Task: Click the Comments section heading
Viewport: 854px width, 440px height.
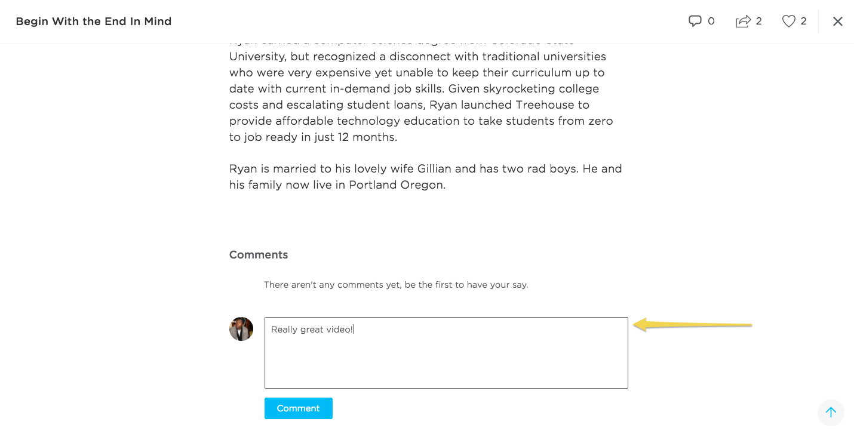Action: 259,255
